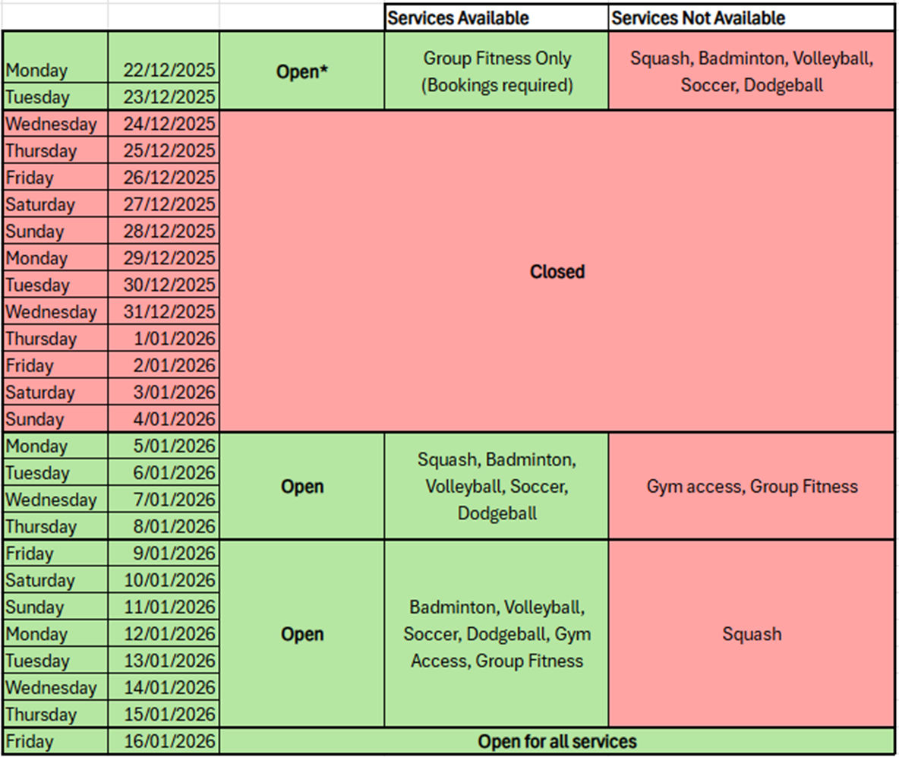
Task: Select the date cell 5/01/2026
Action: point(164,446)
